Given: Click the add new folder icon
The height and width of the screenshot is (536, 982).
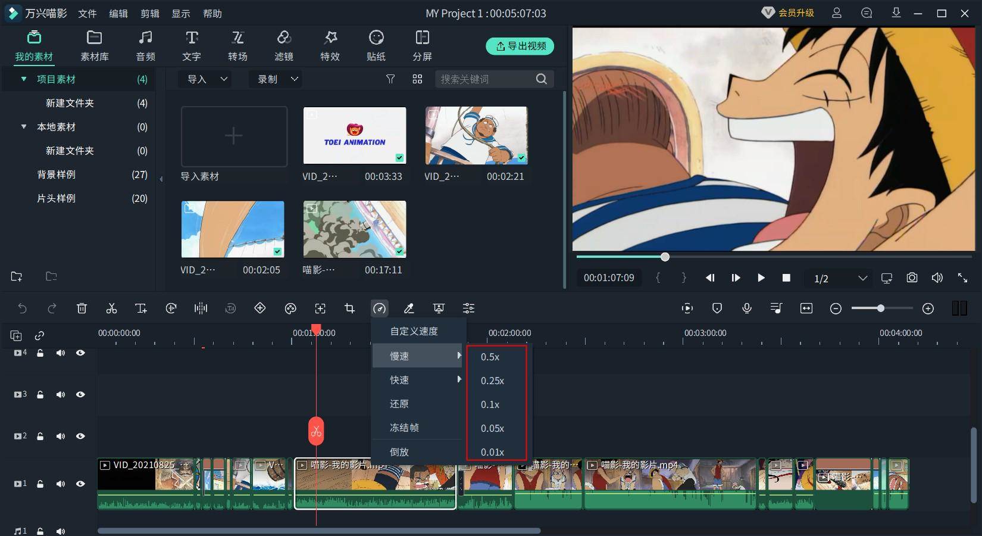Looking at the screenshot, I should [x=17, y=276].
